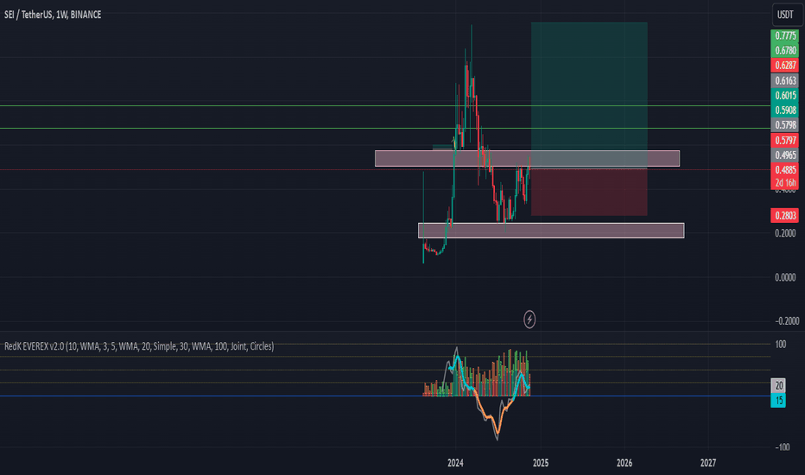Click the -0.2000 price axis value
Image resolution: width=805 pixels, height=475 pixels.
click(787, 321)
